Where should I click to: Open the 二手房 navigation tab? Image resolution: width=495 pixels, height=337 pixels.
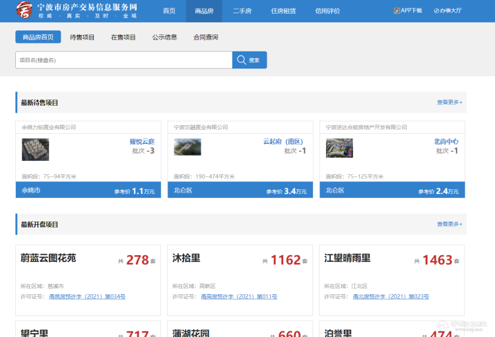[242, 11]
